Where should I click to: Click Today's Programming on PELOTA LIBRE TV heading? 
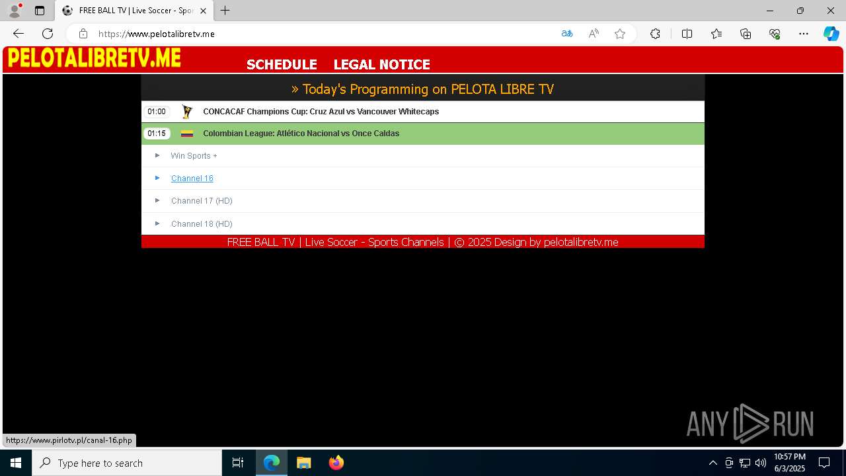click(422, 89)
